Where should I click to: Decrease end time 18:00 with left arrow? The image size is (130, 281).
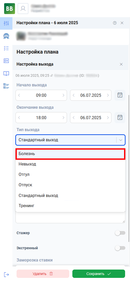pos(19,118)
